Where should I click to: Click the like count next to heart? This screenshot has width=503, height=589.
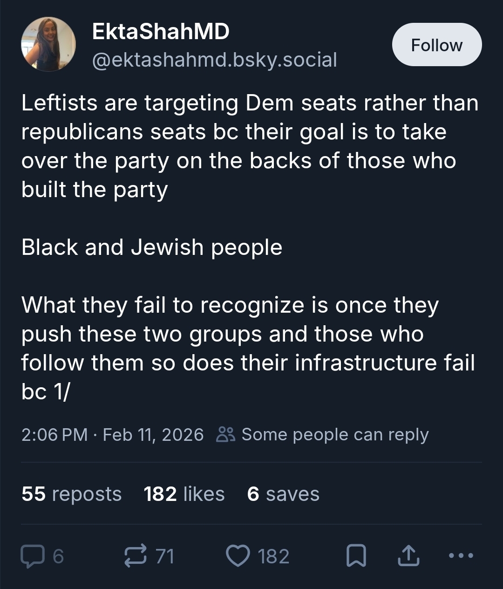pos(273,556)
